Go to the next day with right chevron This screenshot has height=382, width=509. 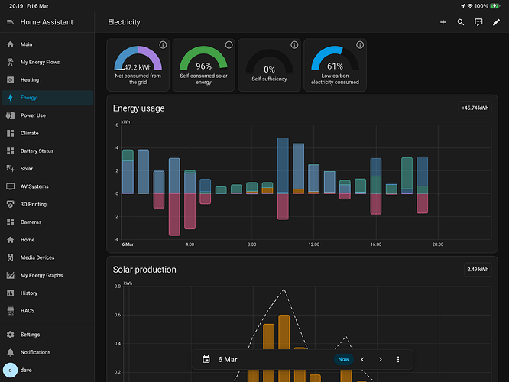pos(381,359)
